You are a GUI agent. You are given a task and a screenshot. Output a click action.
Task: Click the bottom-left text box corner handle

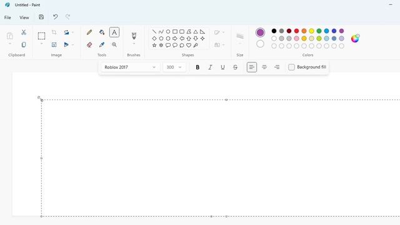(42, 216)
